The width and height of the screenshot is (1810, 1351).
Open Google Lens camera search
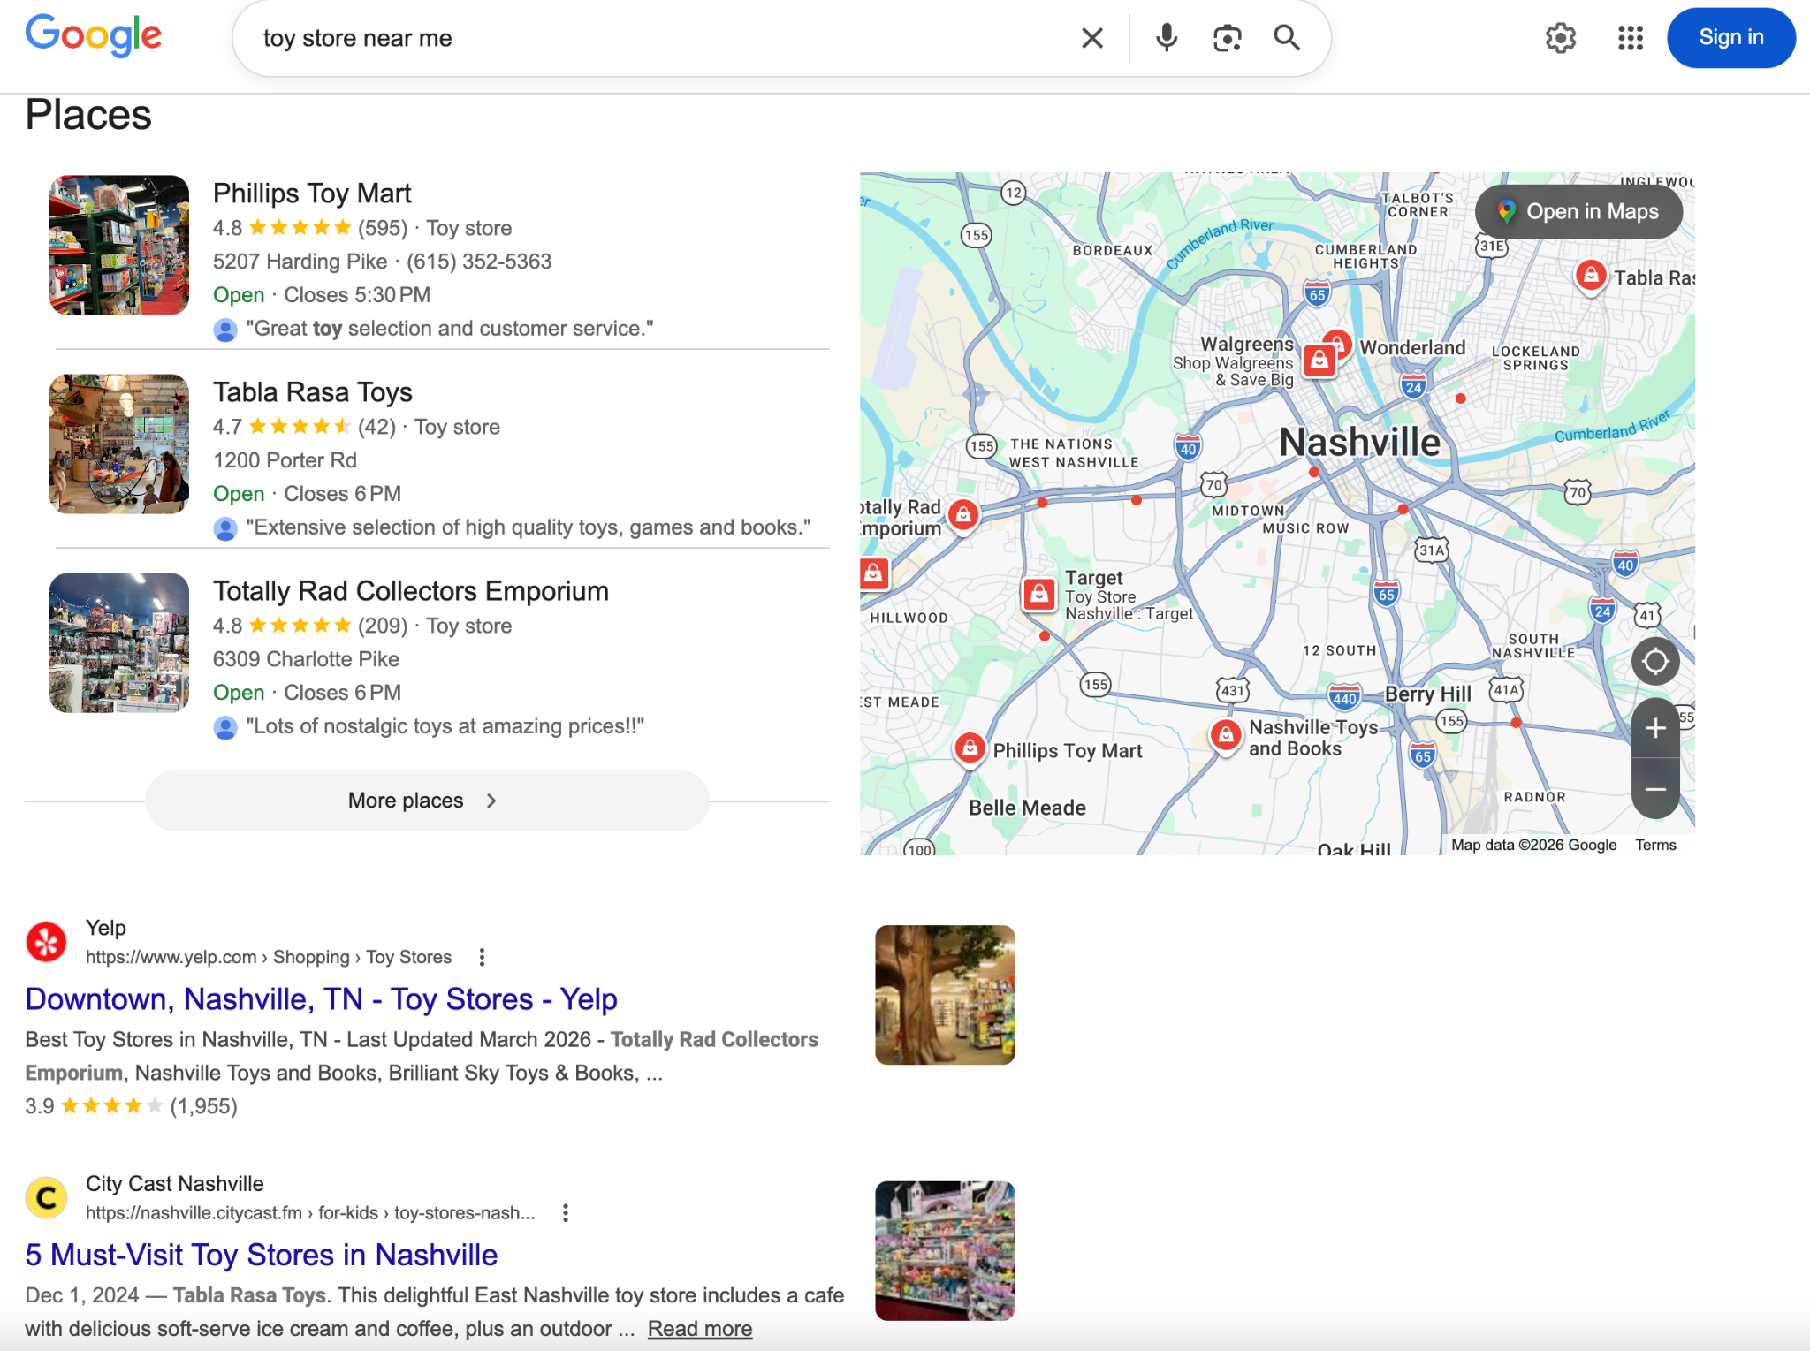(1226, 37)
